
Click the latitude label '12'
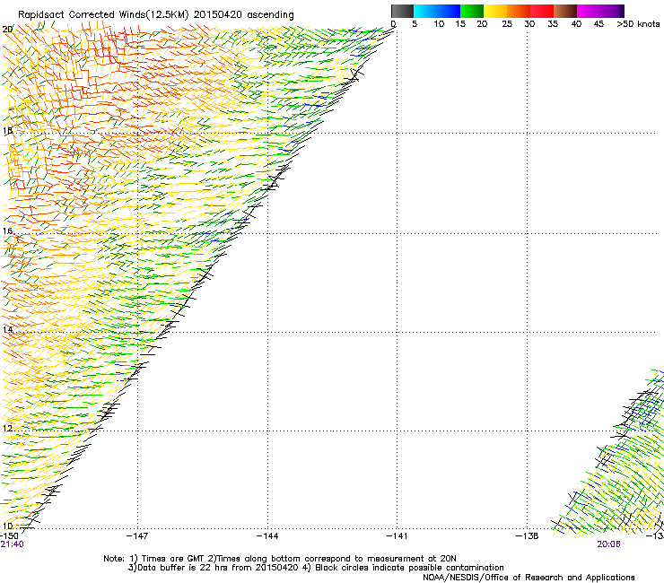tap(7, 428)
